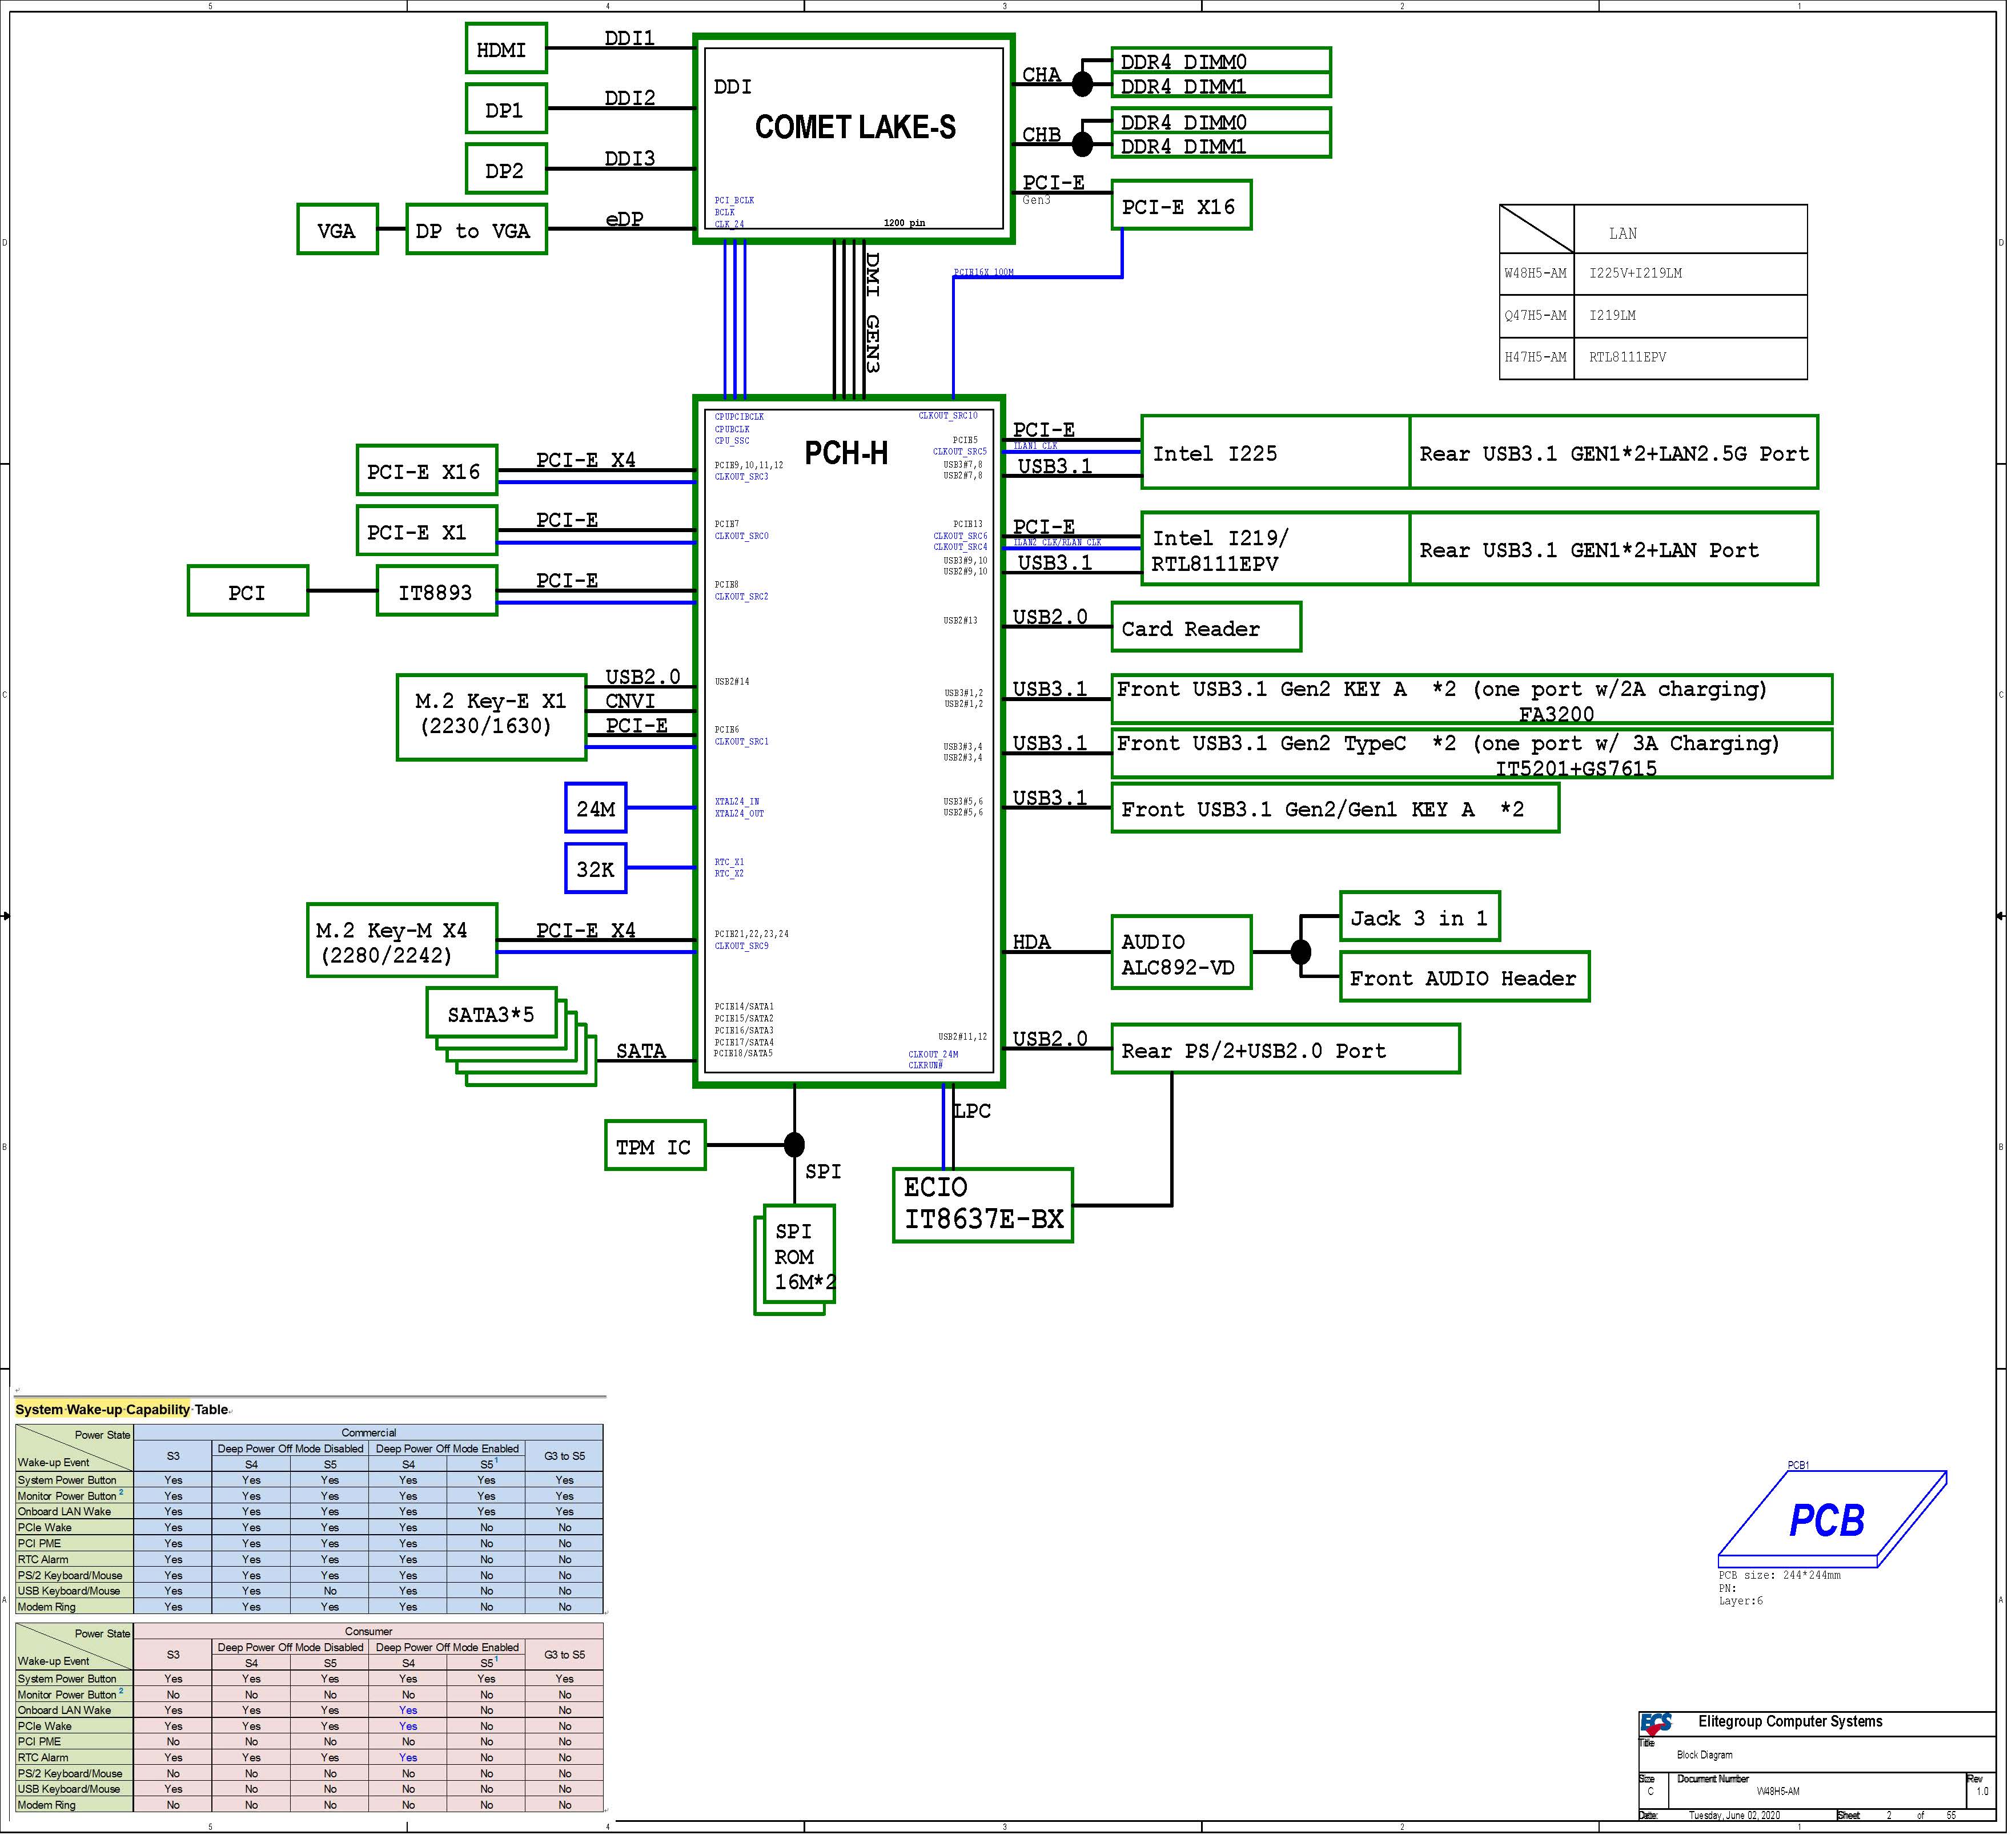Click the 32K crystal block
The width and height of the screenshot is (2016, 1835).
596,868
